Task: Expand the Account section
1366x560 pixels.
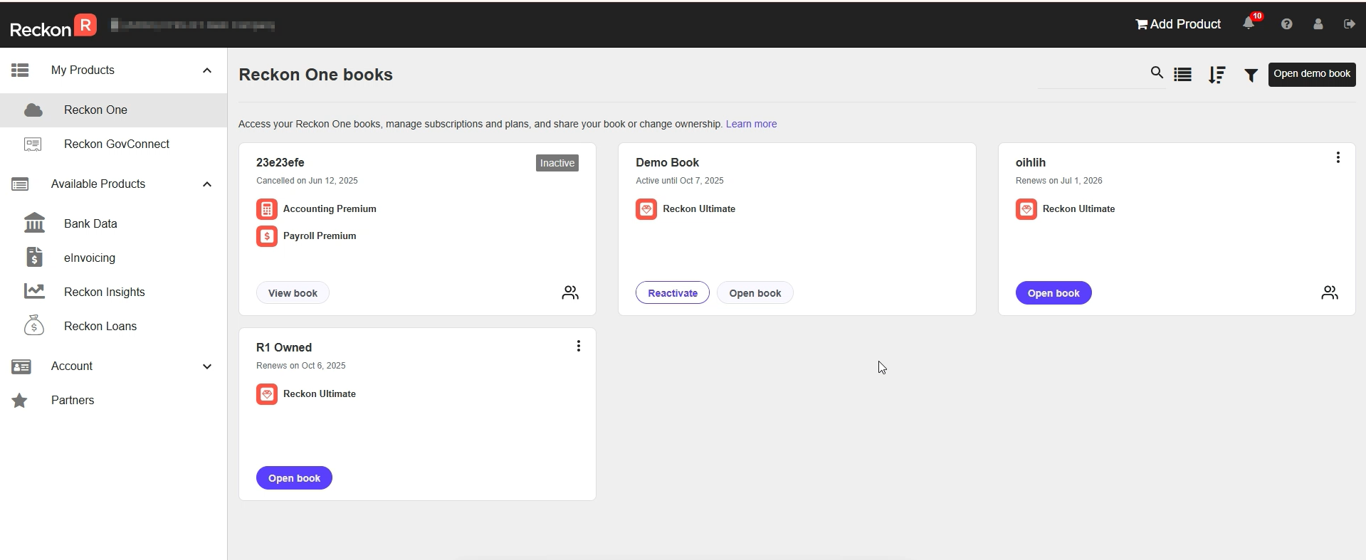Action: point(207,366)
